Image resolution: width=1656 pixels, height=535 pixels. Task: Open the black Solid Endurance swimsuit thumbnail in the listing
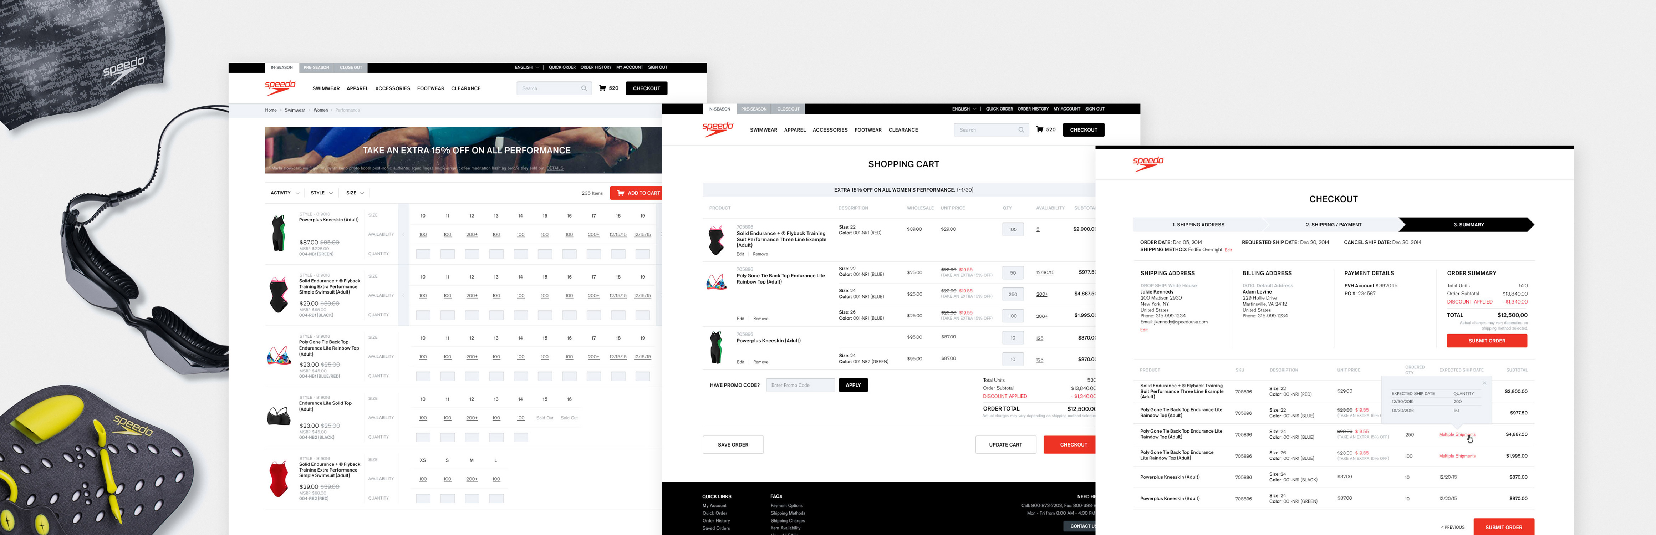tap(279, 295)
